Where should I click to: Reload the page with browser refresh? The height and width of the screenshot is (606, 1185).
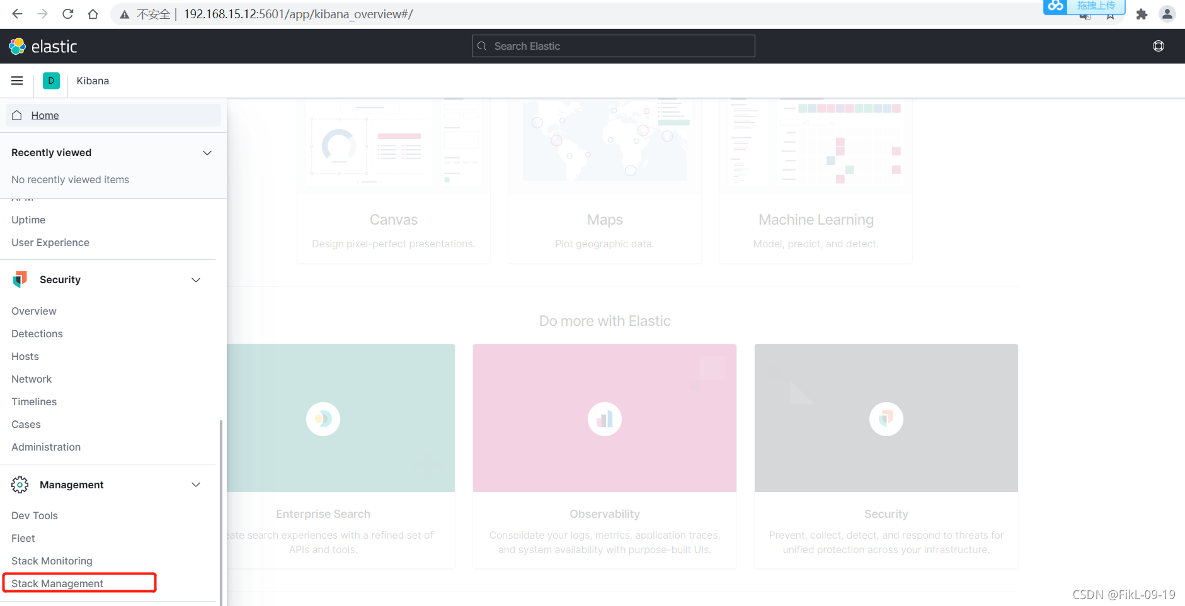(x=67, y=14)
